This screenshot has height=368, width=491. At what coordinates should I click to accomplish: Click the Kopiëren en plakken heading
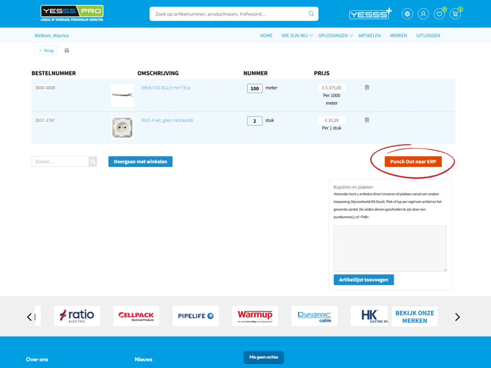[x=353, y=187]
